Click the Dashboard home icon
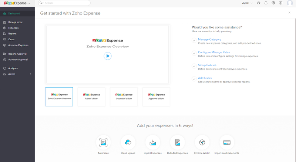 (x=4, y=14)
